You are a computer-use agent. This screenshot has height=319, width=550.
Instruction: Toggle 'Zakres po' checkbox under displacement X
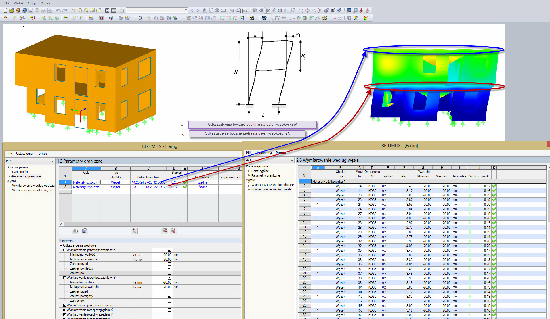(169, 273)
